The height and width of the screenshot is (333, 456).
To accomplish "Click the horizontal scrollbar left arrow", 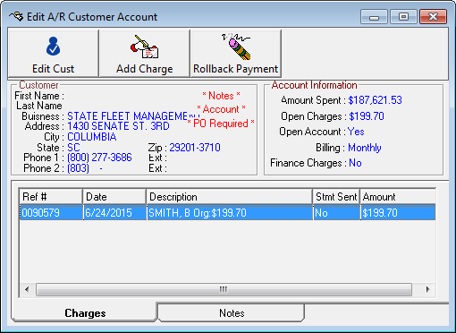I will [27, 289].
